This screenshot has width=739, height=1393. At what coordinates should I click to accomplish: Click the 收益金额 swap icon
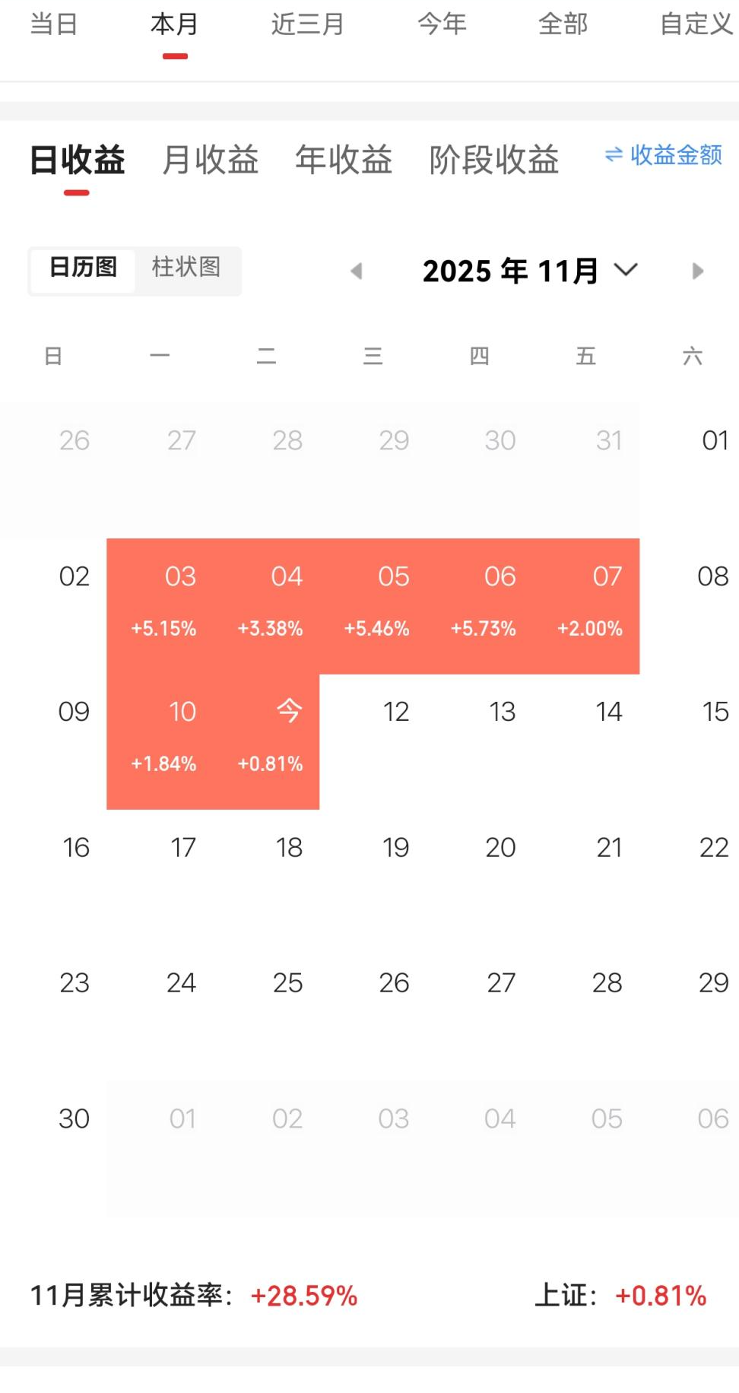pos(613,155)
